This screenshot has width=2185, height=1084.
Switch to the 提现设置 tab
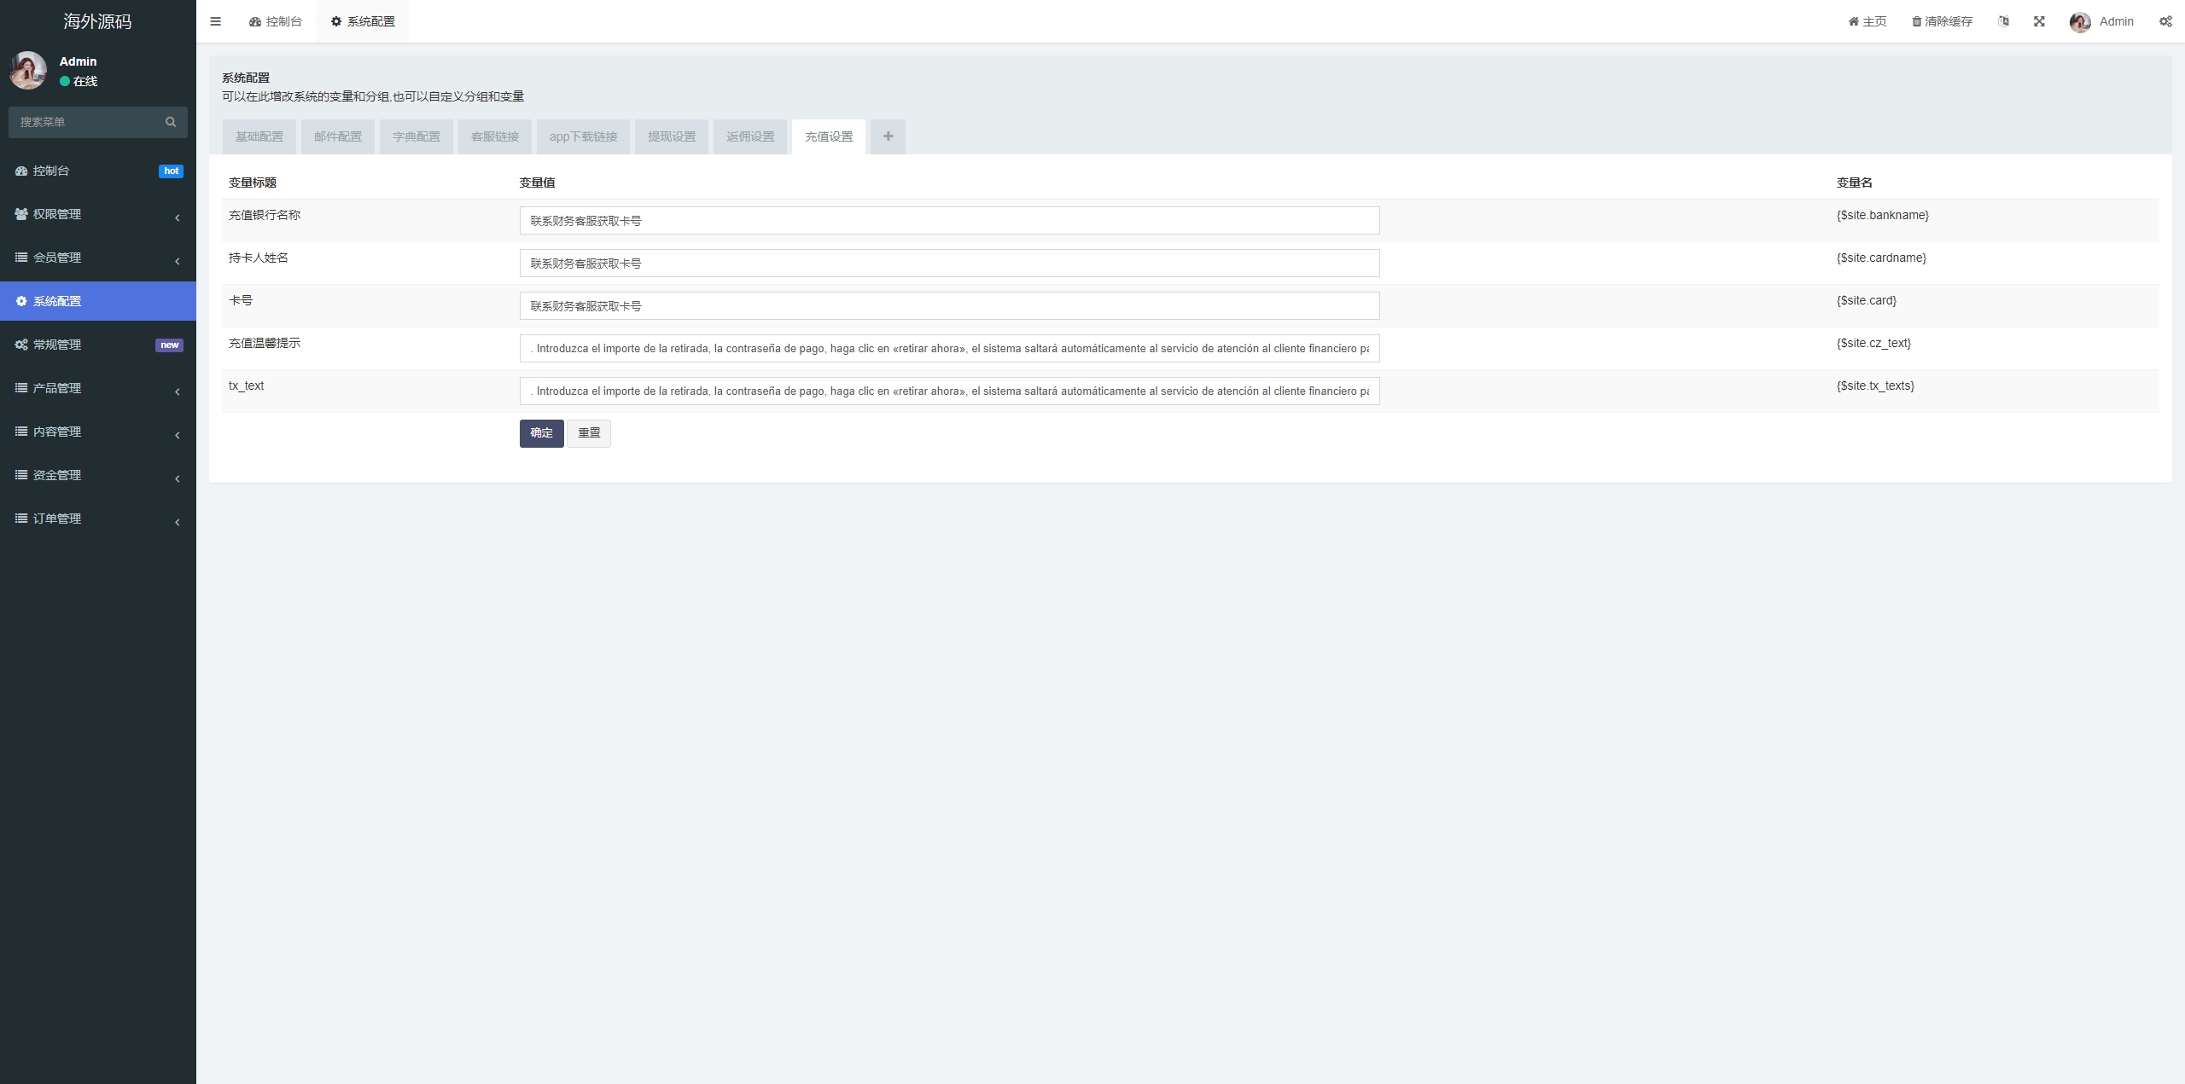point(671,136)
